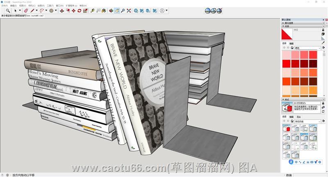This screenshot has height=177, width=328.
Task: Switch to the Styles Mix tab
Action: pyautogui.click(x=298, y=117)
